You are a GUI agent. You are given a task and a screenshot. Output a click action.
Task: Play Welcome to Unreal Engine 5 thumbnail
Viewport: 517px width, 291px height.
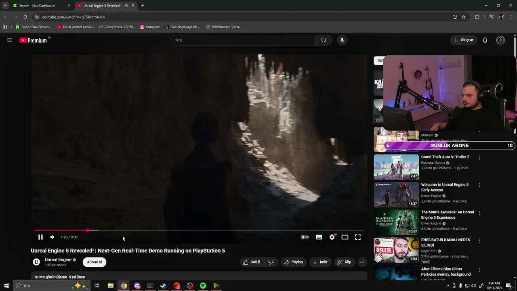pyautogui.click(x=396, y=195)
